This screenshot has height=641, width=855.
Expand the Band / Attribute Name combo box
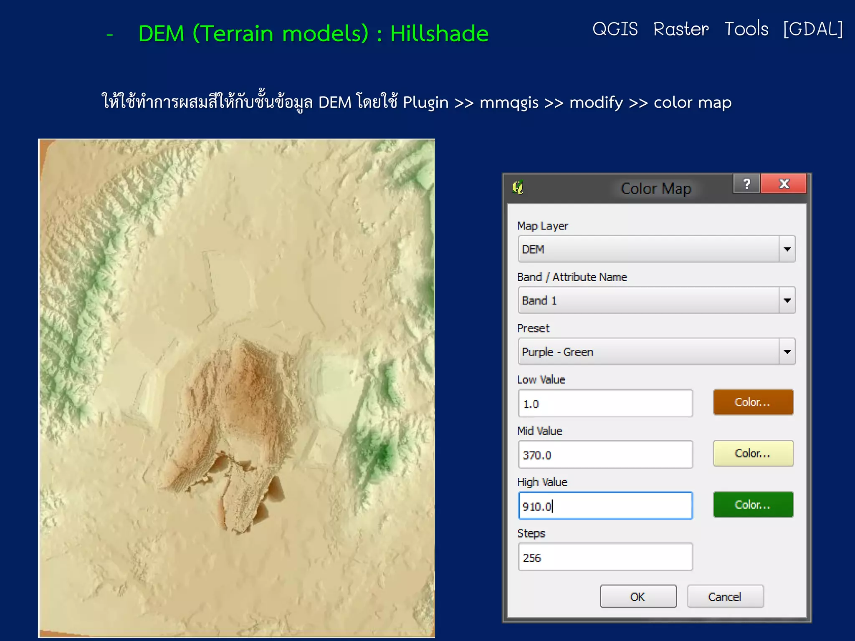[656, 300]
